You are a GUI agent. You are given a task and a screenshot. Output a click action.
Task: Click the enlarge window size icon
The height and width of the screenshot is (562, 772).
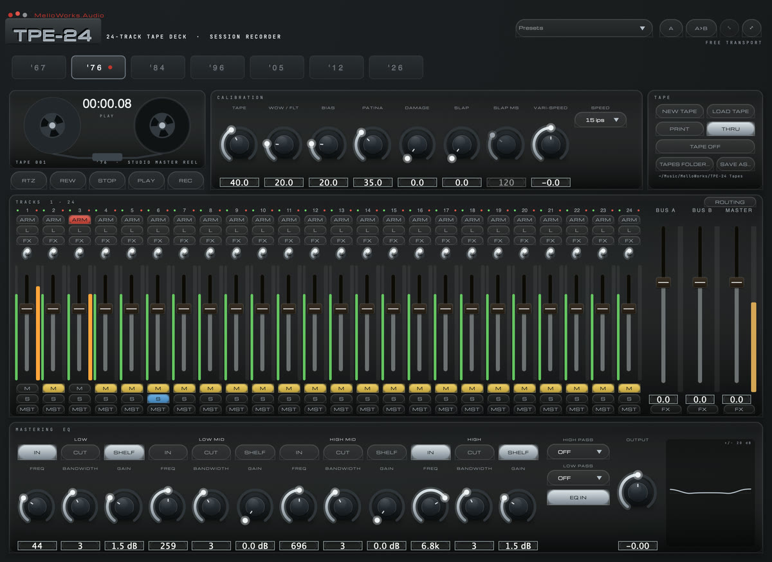(x=751, y=28)
